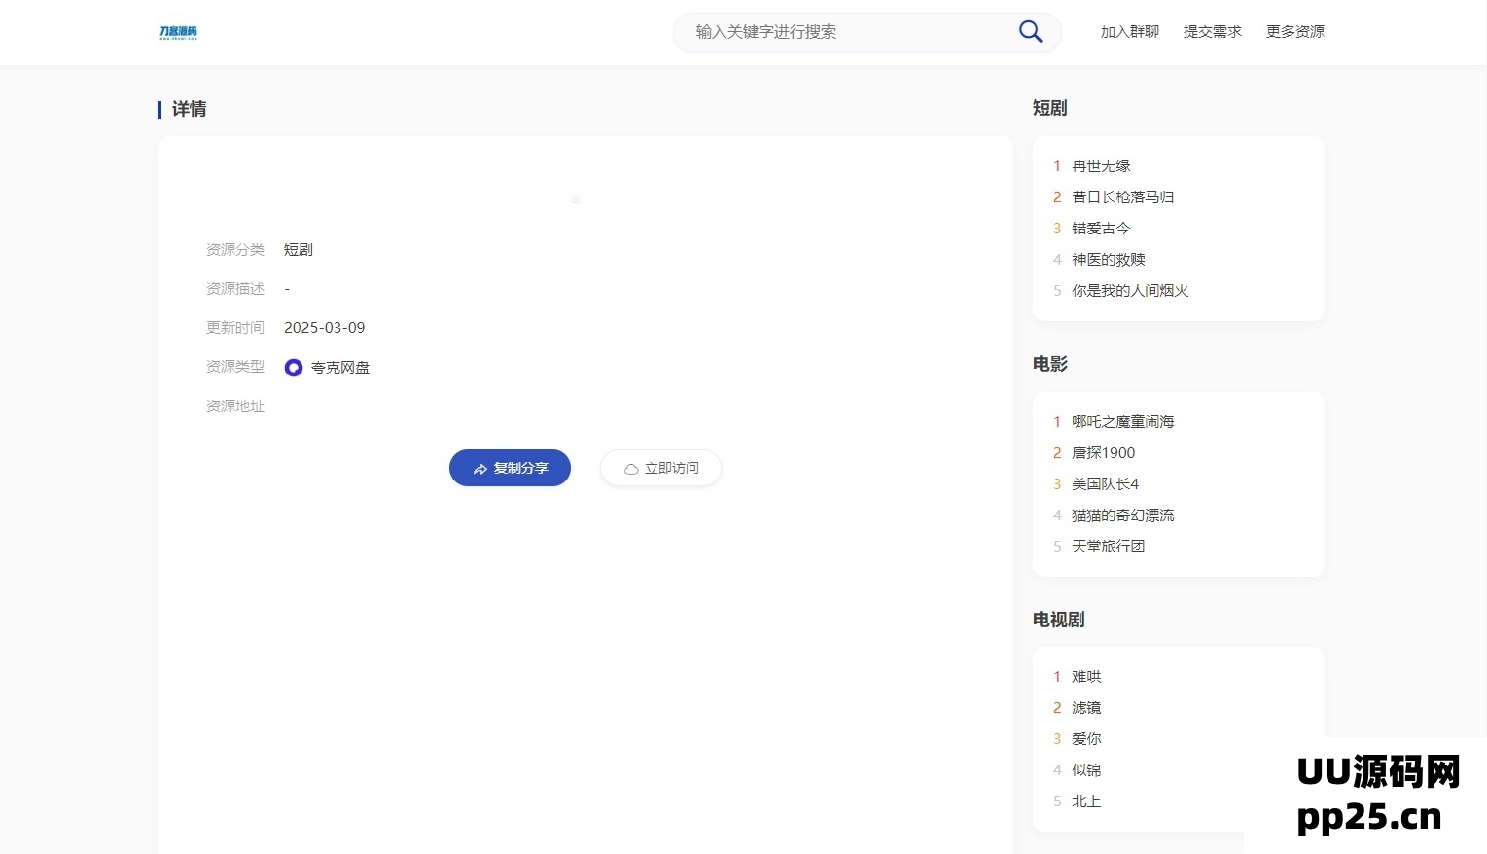Go to 更多资源 in header
The image size is (1487, 854).
1294,32
